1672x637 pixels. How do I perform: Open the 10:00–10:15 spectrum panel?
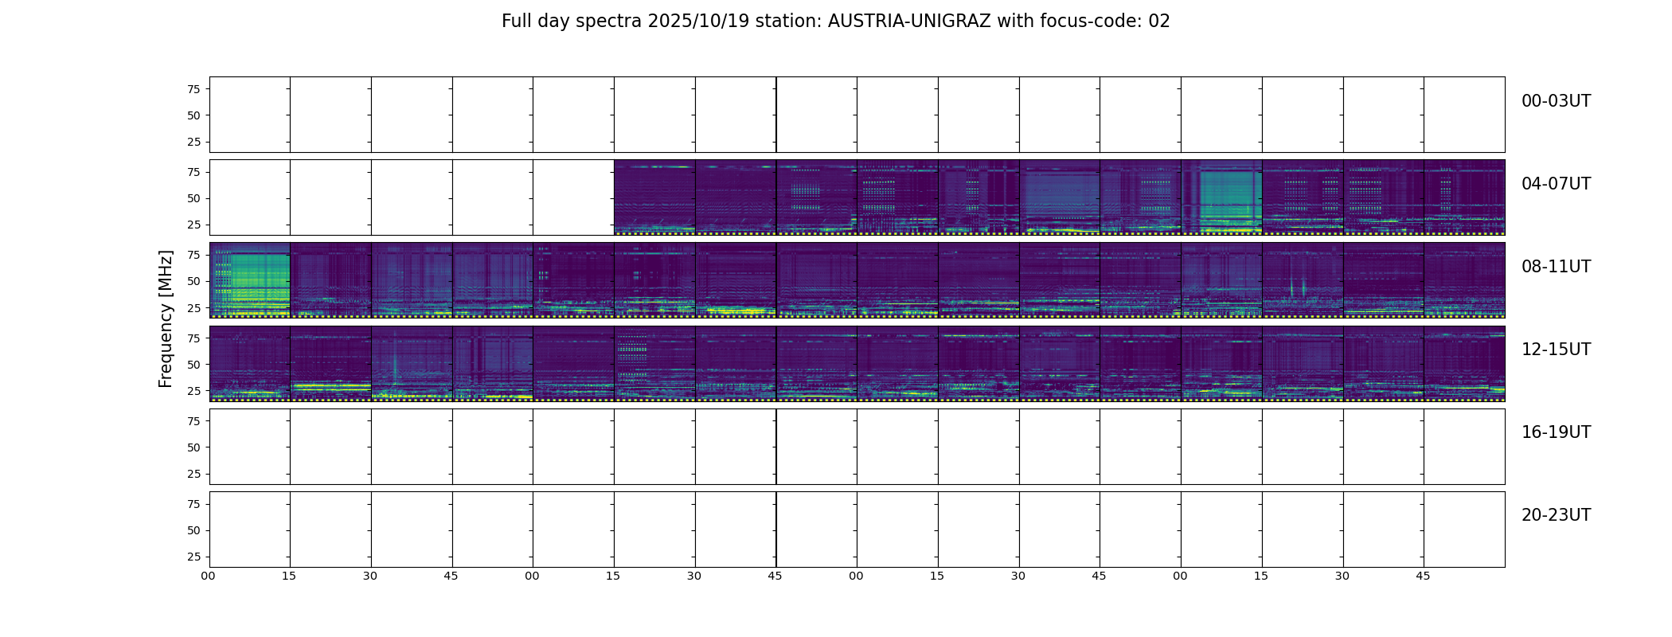(x=897, y=280)
